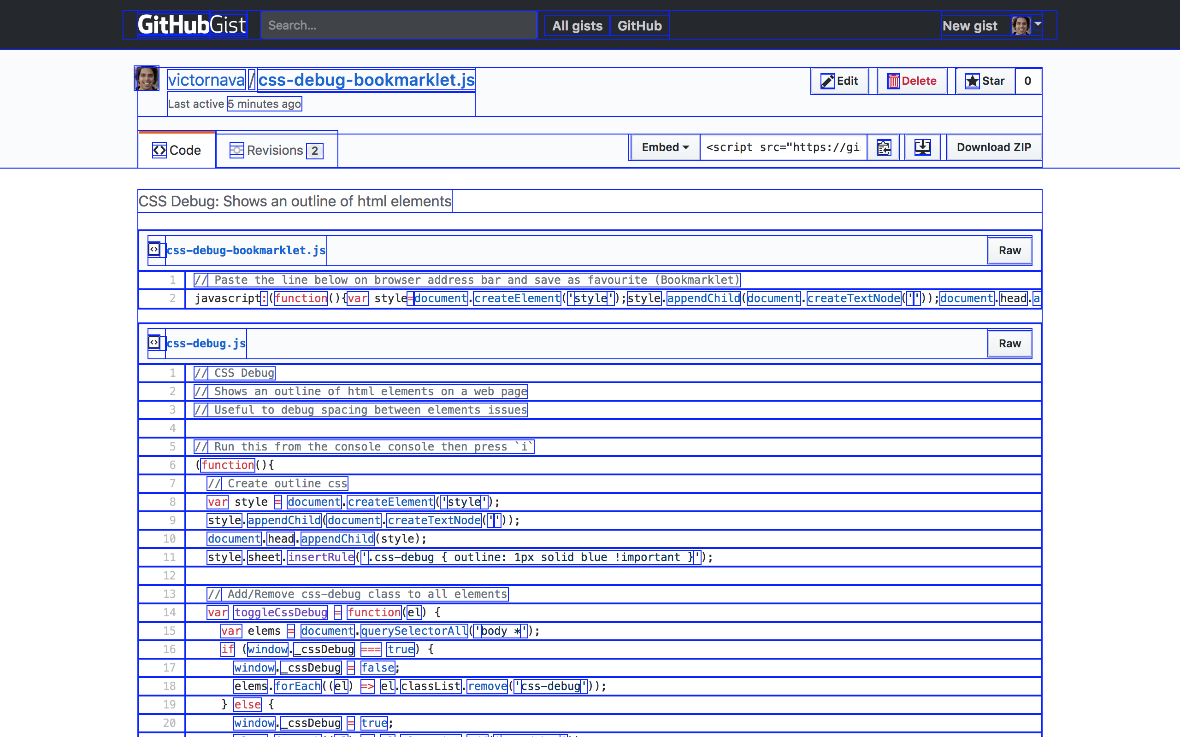Screen dimensions: 1180x737
Task: Click the star count 0
Action: tap(1028, 81)
